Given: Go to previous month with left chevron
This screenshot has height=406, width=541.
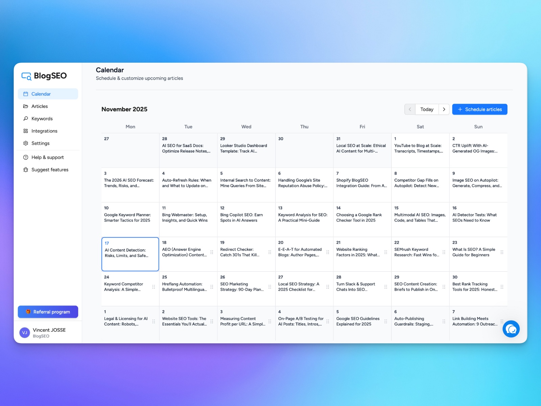Looking at the screenshot, I should click(409, 109).
